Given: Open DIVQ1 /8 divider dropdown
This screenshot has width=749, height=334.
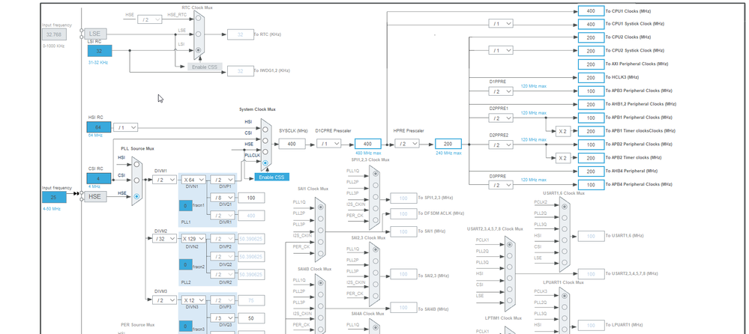Looking at the screenshot, I should pyautogui.click(x=223, y=198).
